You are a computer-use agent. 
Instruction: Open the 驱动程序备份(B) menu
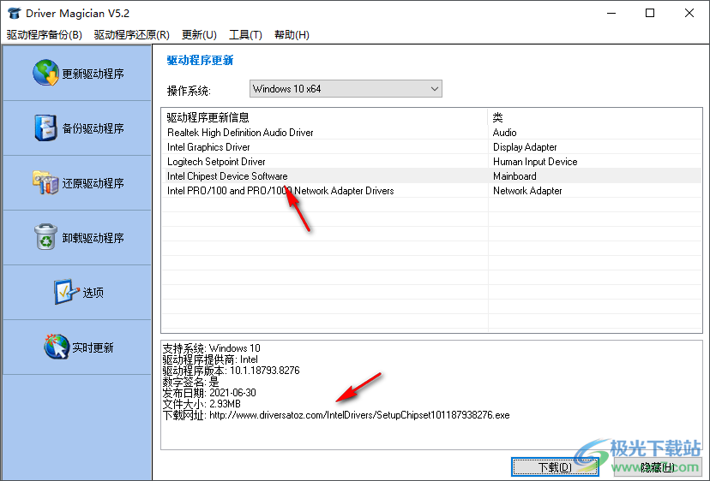[45, 35]
